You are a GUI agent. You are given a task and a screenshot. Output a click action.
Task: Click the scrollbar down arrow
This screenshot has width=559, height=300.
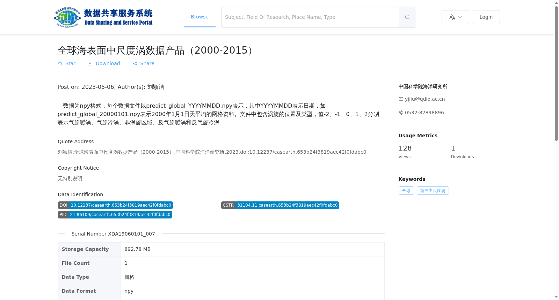pos(556,297)
